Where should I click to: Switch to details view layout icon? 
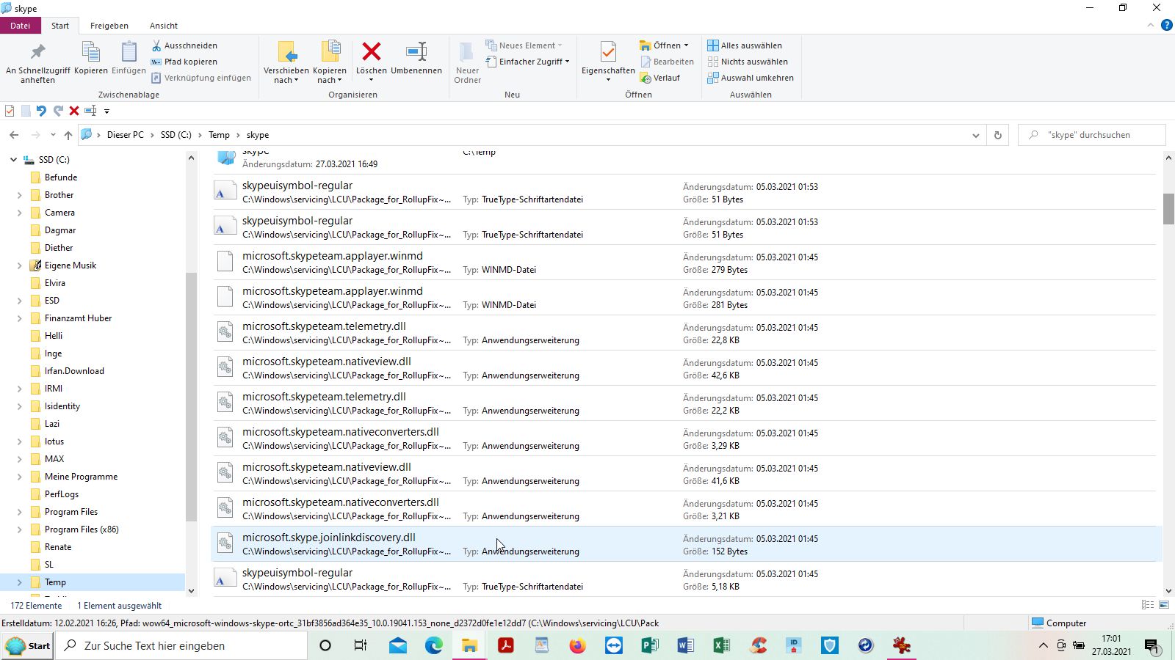pos(1148,605)
